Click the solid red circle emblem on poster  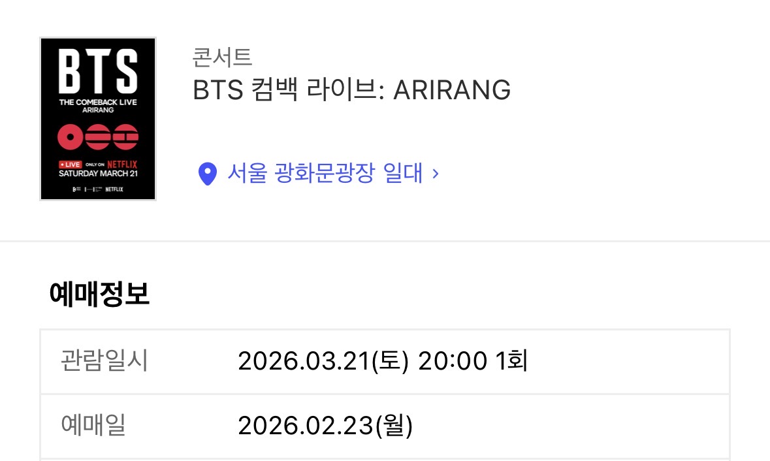71,137
